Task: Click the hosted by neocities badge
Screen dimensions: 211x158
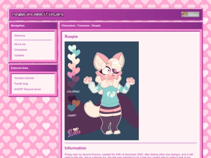Action: point(190,14)
